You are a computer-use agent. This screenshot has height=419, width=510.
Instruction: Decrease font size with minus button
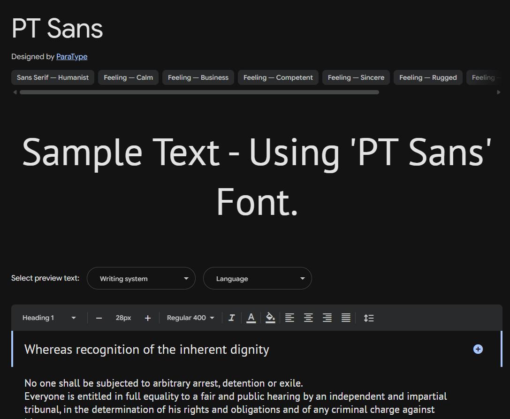point(99,318)
